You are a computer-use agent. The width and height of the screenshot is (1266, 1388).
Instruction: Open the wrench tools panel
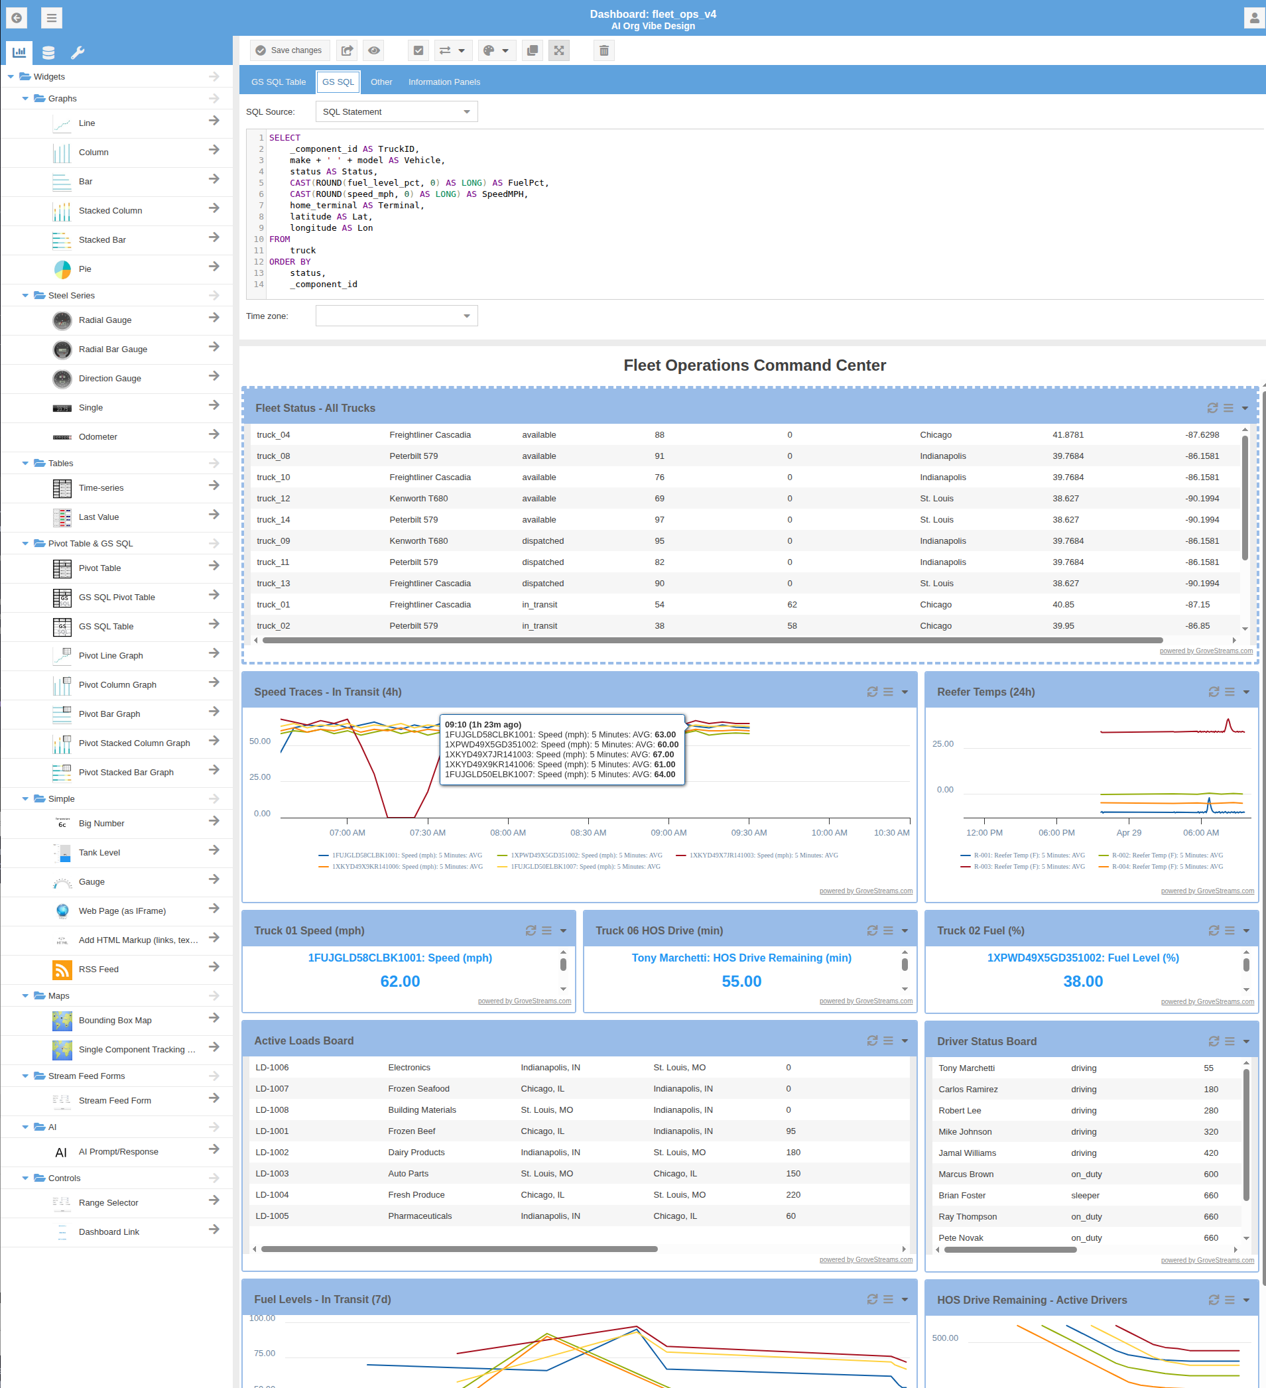(x=78, y=52)
